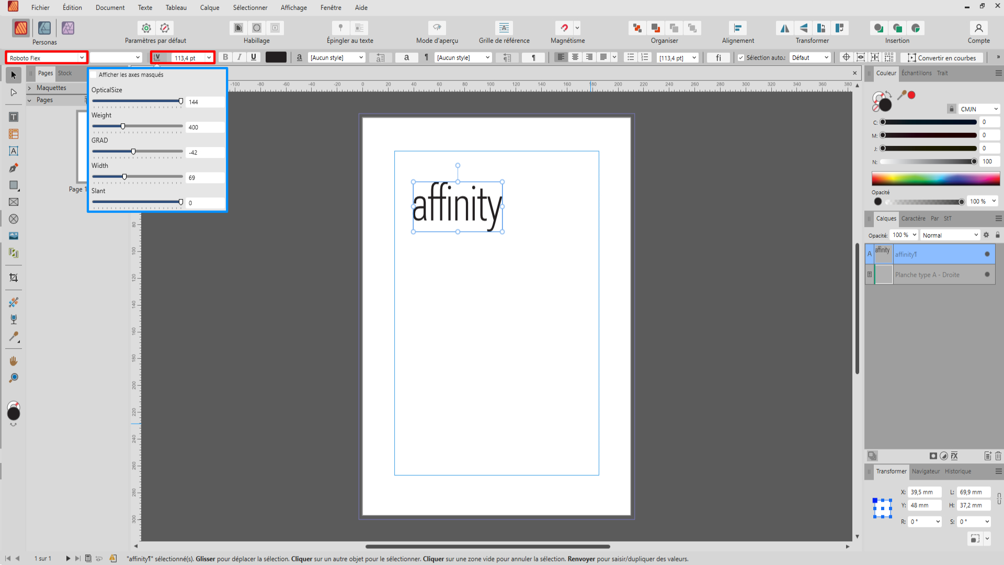Open the Roboto Flex font dropdown
Screen dimensions: 1004x565
coord(82,58)
